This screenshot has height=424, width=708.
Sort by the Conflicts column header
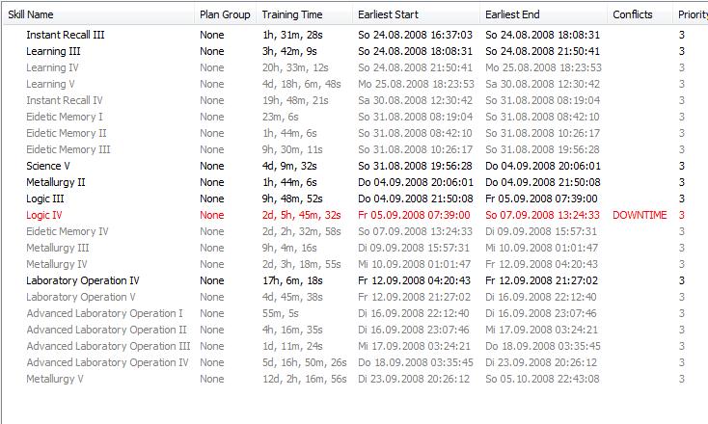pos(633,14)
